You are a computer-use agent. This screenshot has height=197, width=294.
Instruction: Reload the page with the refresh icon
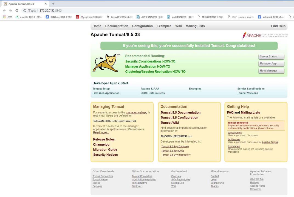[x=17, y=11]
